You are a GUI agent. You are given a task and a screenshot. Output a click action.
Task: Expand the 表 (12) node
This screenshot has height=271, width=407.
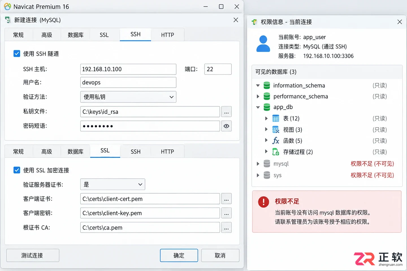(x=266, y=119)
